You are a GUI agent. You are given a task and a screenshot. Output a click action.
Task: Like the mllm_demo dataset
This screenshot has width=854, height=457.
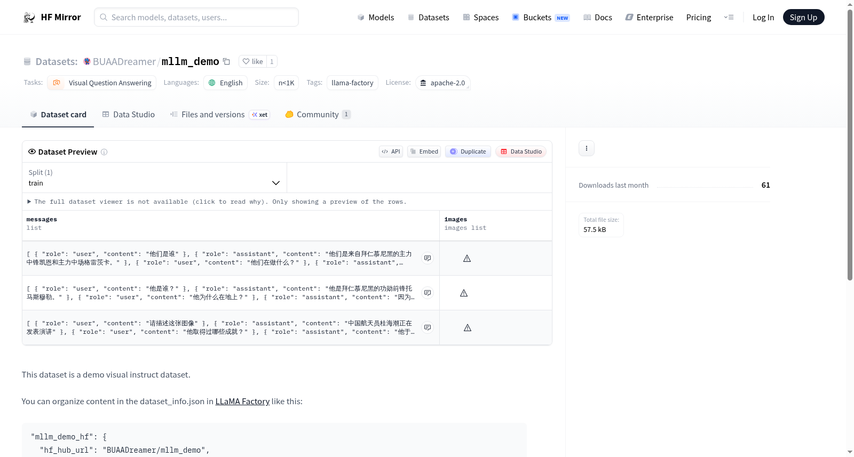[252, 61]
